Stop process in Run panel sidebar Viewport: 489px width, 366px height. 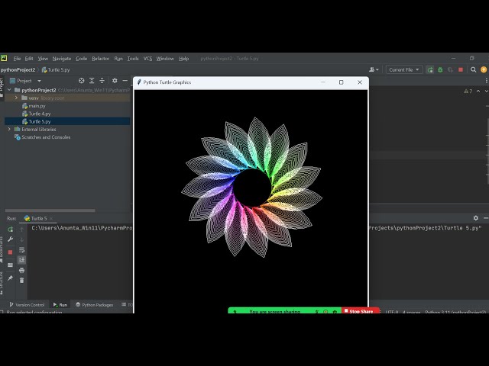point(10,252)
